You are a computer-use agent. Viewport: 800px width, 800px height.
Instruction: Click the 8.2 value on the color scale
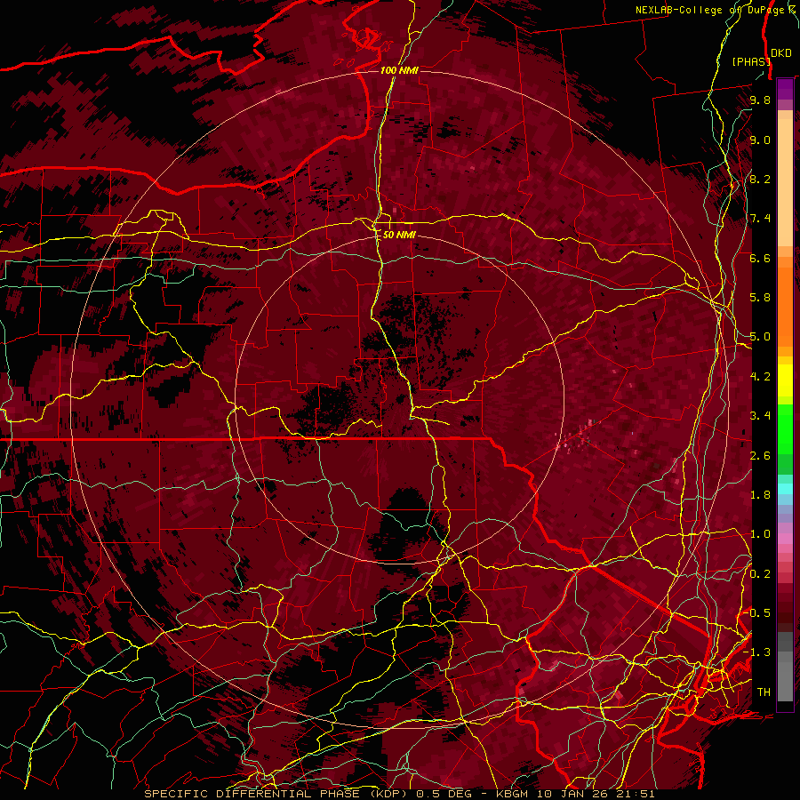760,179
